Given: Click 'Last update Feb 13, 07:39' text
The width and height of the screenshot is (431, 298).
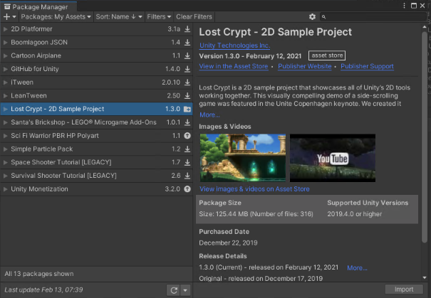Looking at the screenshot, I should [x=43, y=289].
